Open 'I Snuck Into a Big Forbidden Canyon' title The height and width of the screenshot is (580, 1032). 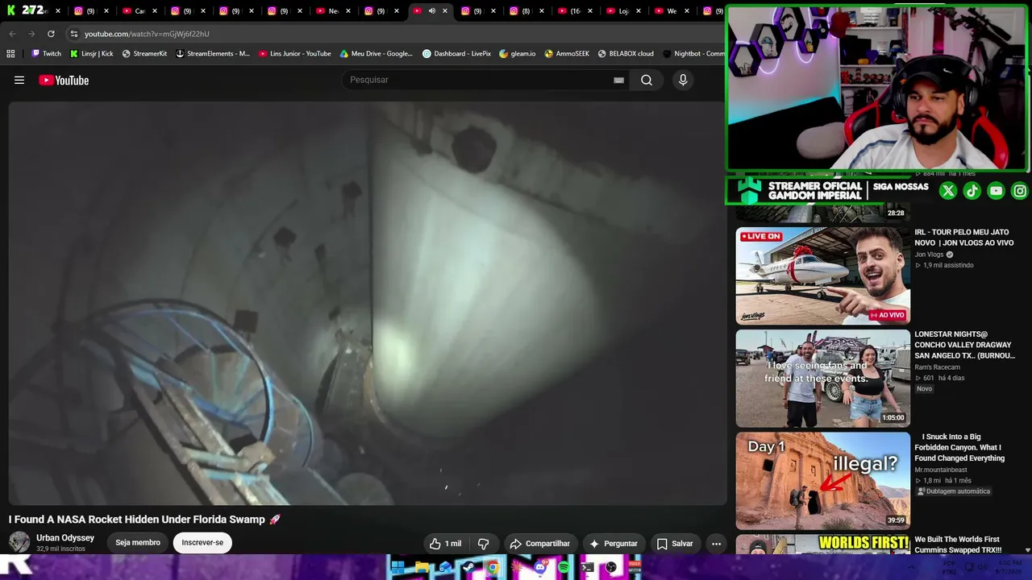point(959,447)
